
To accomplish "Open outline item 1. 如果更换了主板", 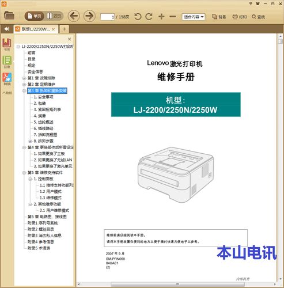I will [49, 154].
